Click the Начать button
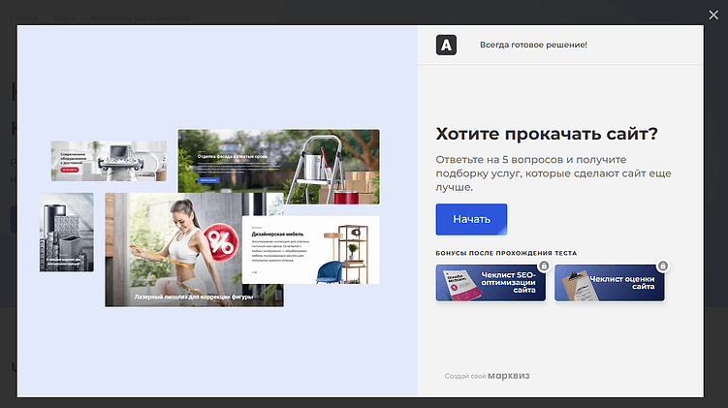 click(x=471, y=219)
